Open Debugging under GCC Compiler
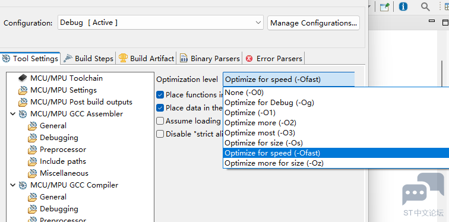The height and width of the screenshot is (222, 449). click(x=59, y=209)
